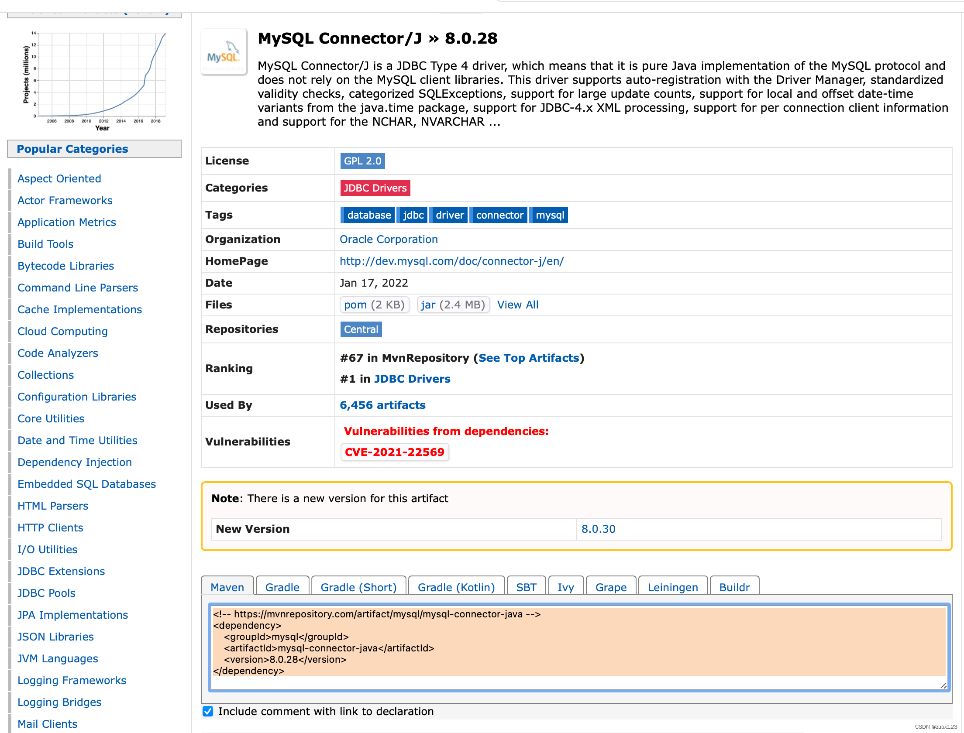Download the jar (2.4 MB) file
Image resolution: width=964 pixels, height=733 pixels.
click(453, 305)
